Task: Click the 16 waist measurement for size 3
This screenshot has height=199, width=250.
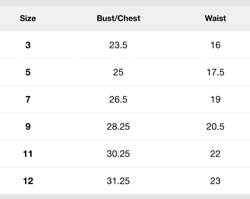Action: point(215,45)
